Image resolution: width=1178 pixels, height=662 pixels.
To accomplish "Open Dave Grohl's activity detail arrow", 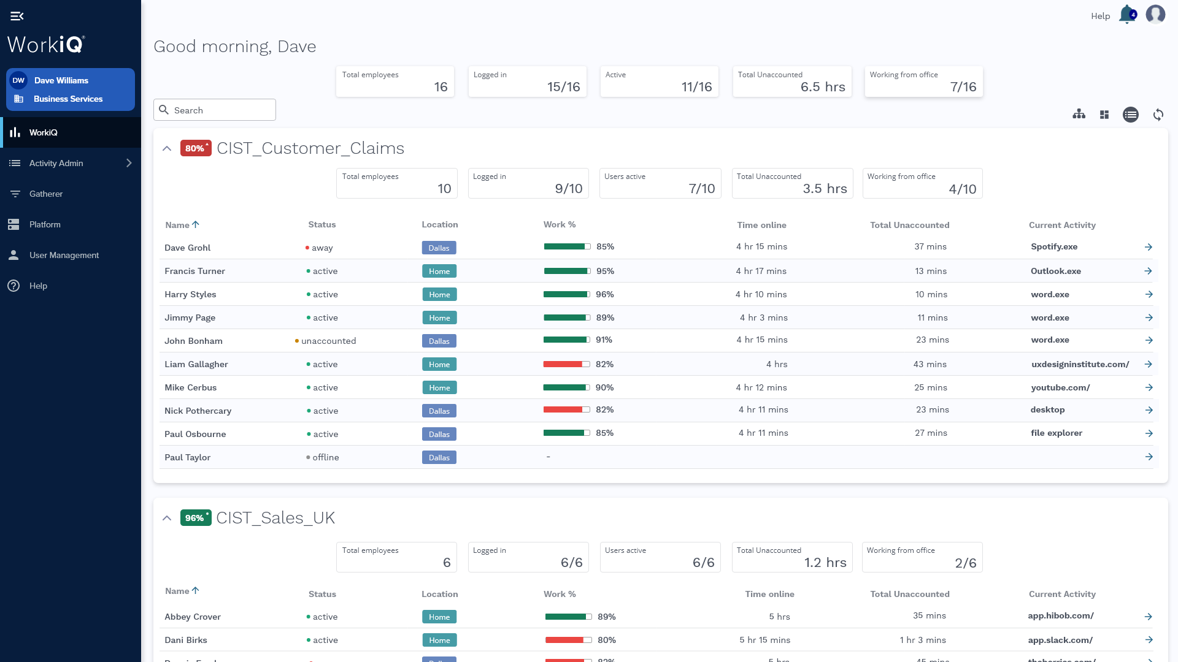I will pos(1148,247).
